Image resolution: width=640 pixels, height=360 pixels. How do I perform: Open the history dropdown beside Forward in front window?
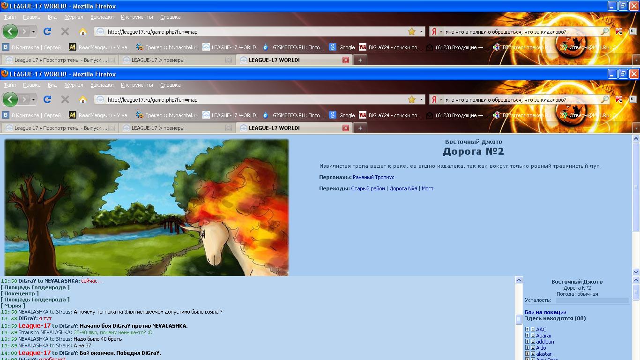tap(34, 99)
